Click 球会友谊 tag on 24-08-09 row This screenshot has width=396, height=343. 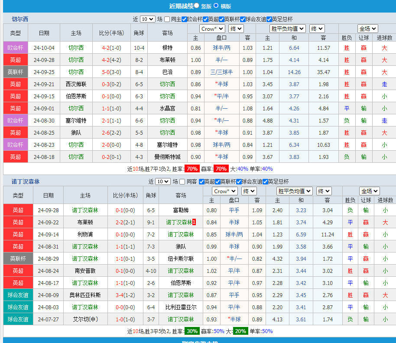[18, 295]
